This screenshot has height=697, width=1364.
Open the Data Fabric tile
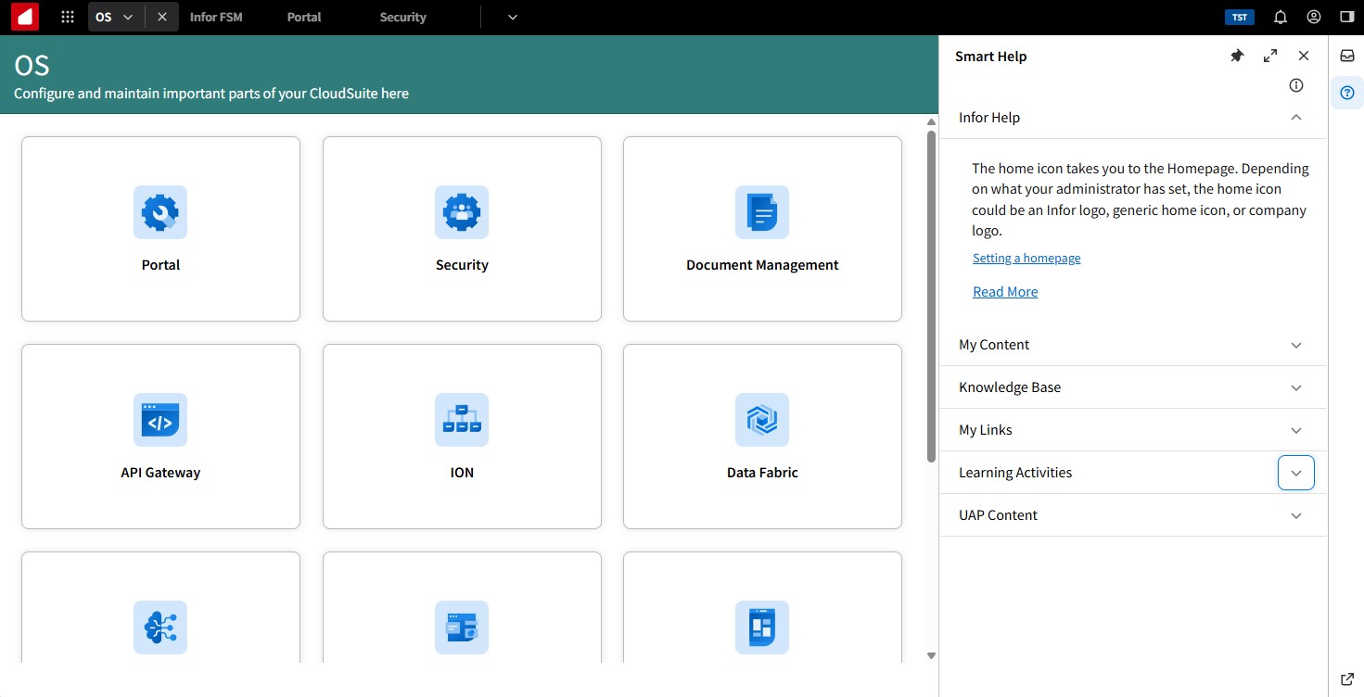pos(762,437)
